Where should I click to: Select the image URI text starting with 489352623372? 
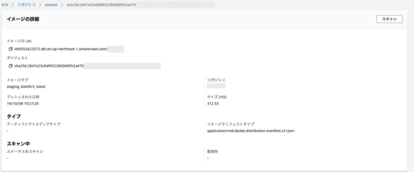pyautogui.click(x=61, y=49)
